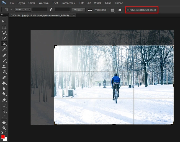The height and width of the screenshot is (142, 180).
Task: Select the Brush tool
Action: pyautogui.click(x=4, y=61)
